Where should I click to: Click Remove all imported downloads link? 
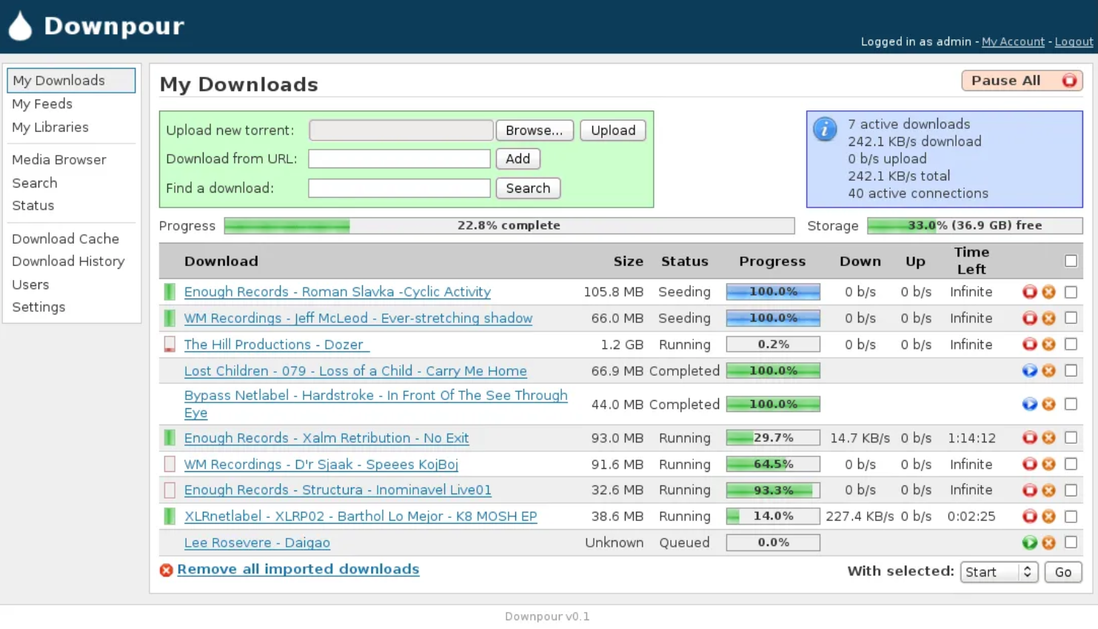coord(298,569)
